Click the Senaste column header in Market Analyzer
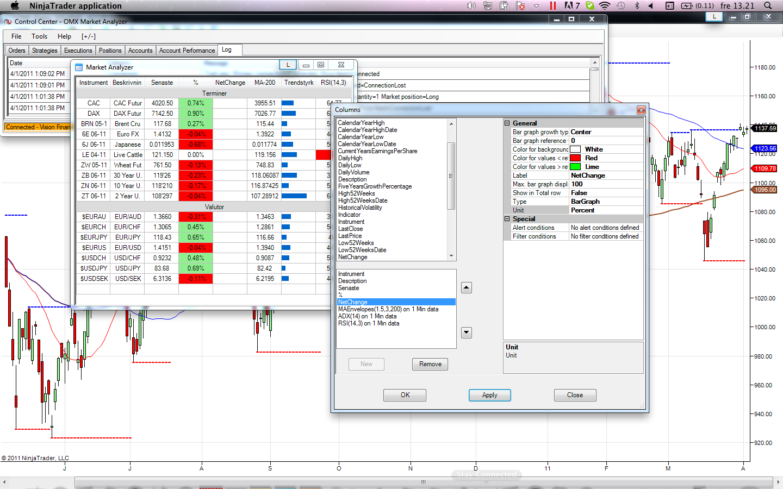 click(x=162, y=83)
